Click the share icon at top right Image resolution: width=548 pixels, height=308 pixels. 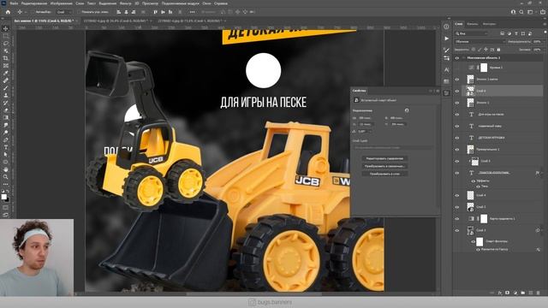(543, 12)
